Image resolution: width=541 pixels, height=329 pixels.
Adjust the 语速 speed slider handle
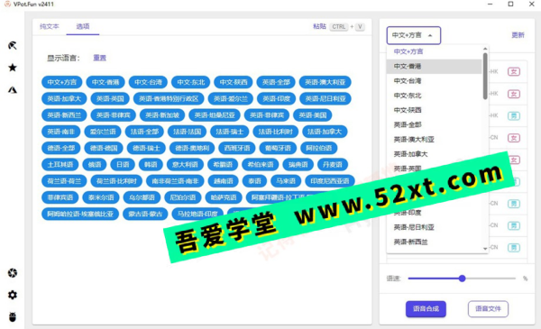pos(462,279)
